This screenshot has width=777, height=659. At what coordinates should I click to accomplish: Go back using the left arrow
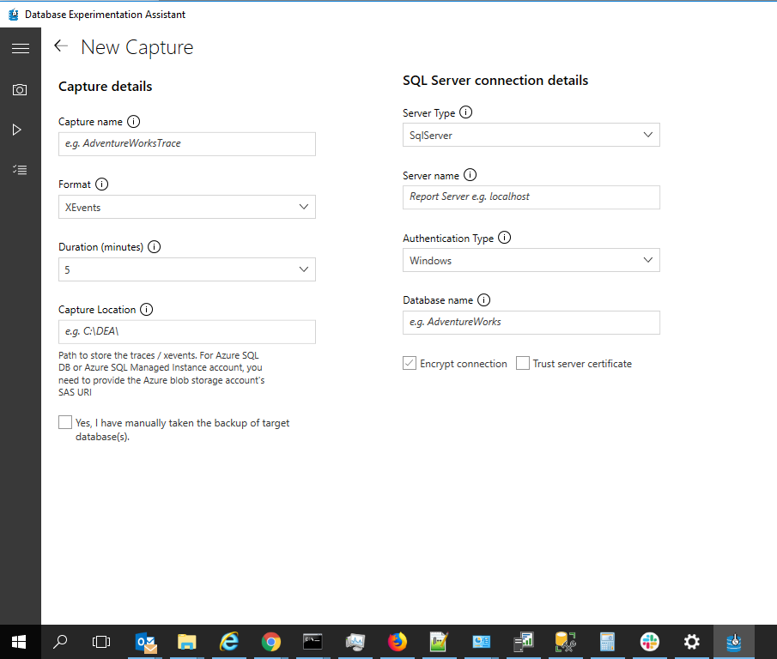pyautogui.click(x=60, y=45)
